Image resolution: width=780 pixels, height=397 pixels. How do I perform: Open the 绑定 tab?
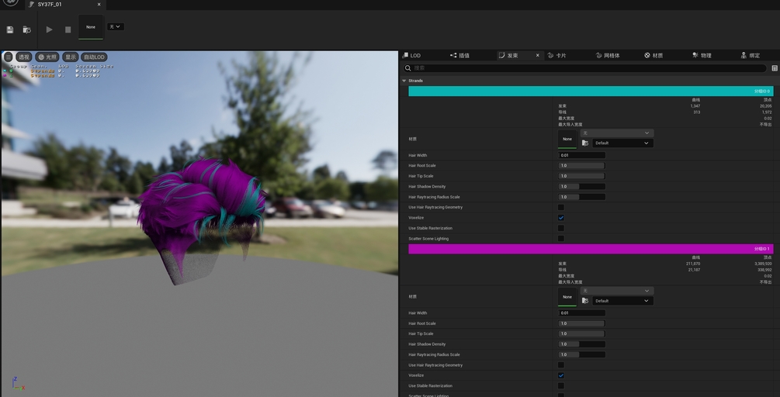tap(751, 56)
